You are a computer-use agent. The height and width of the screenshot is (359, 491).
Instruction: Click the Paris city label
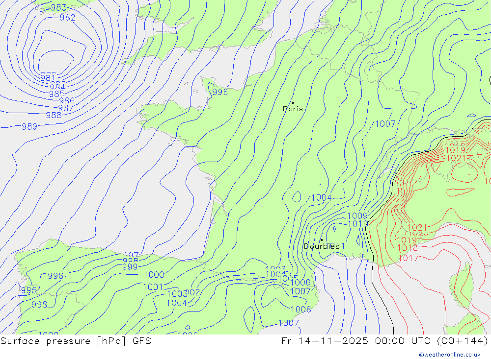click(293, 109)
